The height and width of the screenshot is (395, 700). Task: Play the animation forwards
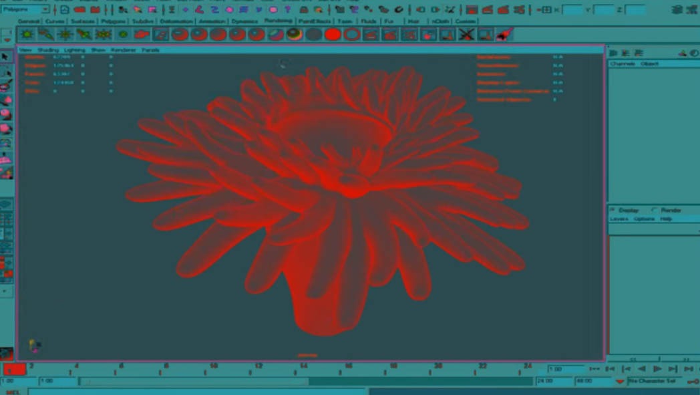(657, 369)
